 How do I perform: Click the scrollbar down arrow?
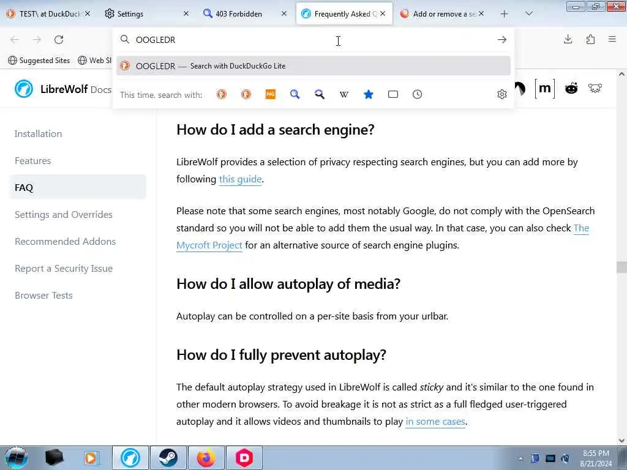pos(621,441)
